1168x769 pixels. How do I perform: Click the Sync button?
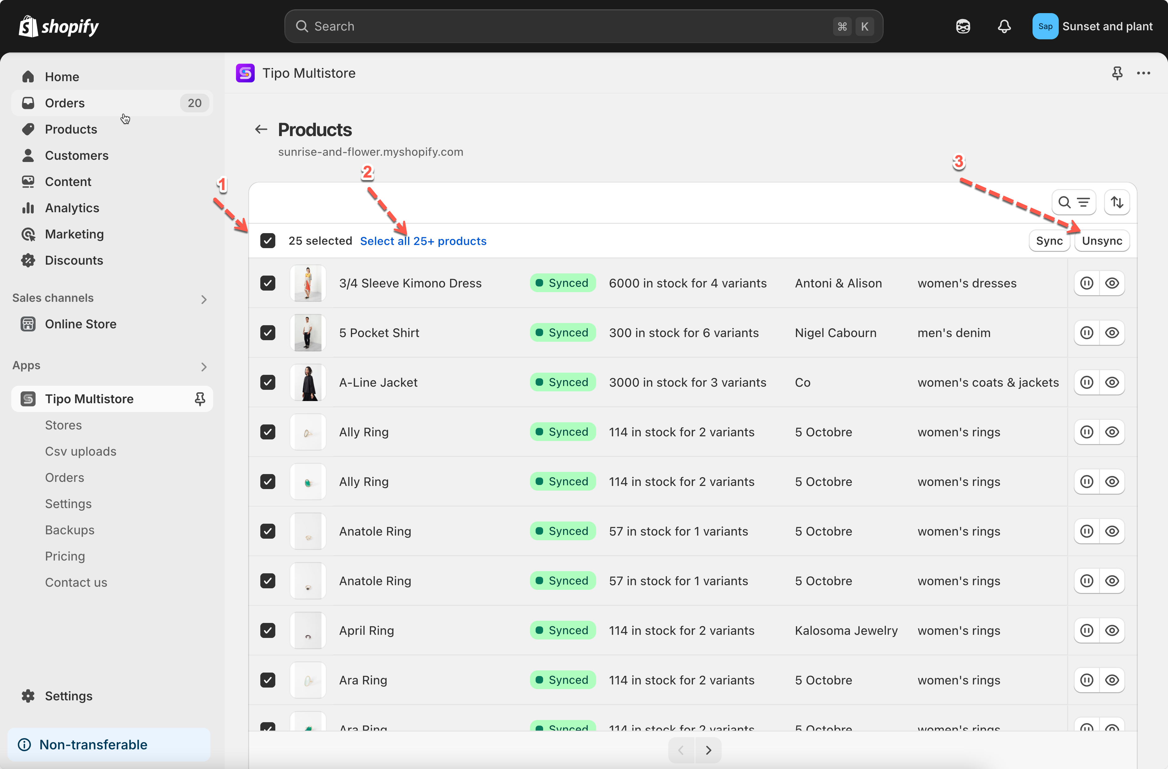pyautogui.click(x=1049, y=241)
